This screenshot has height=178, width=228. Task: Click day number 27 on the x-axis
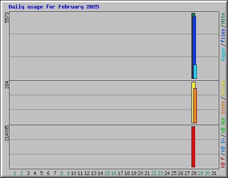click(x=187, y=173)
